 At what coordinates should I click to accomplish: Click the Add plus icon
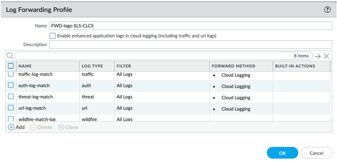11,127
